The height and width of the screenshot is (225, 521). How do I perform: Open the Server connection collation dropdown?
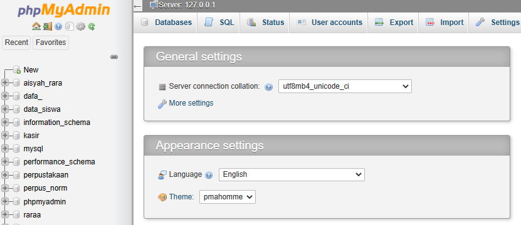[x=345, y=86]
